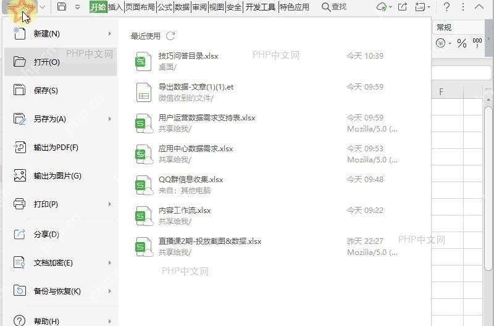This screenshot has height=326, width=494.
Task: Click the new document icon beside 新建(N)
Action: [x=20, y=33]
